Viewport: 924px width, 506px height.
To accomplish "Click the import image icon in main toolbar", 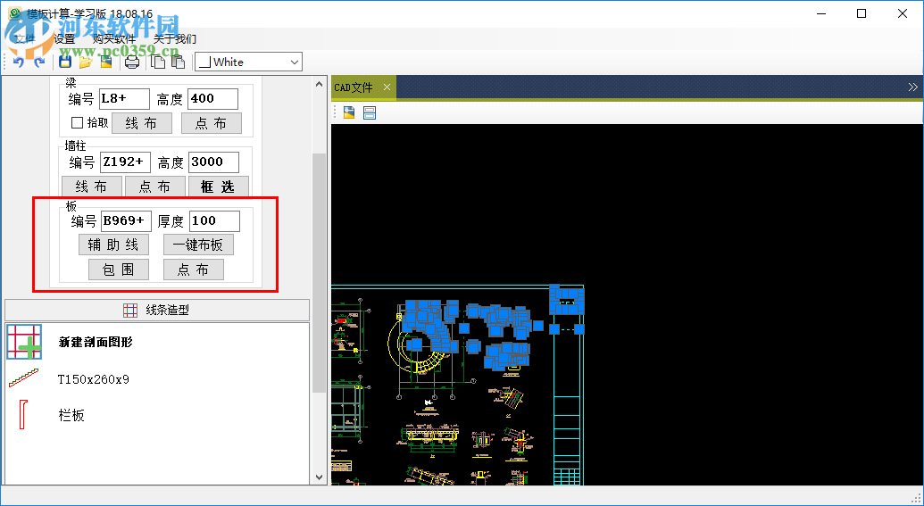I will click(106, 62).
